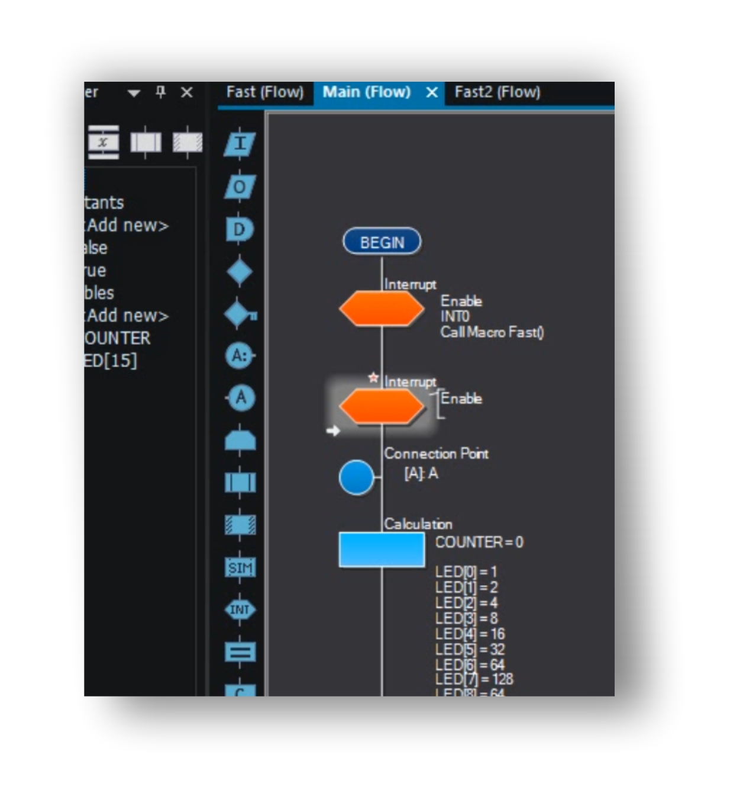730x793 pixels.
Task: Click the 'LED[7] = 128' line
Action: pos(474,679)
